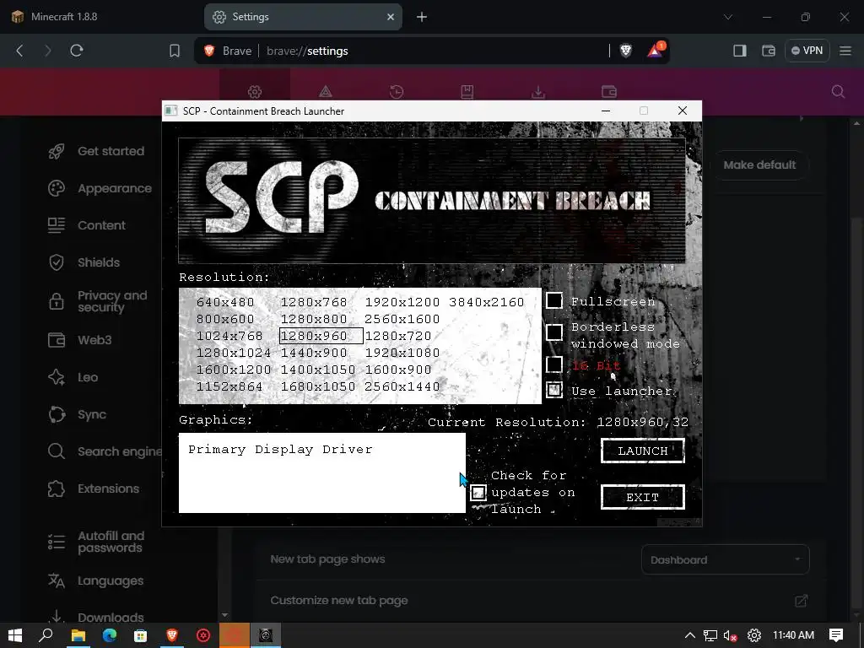
Task: Show hidden system tray icons
Action: (x=689, y=635)
